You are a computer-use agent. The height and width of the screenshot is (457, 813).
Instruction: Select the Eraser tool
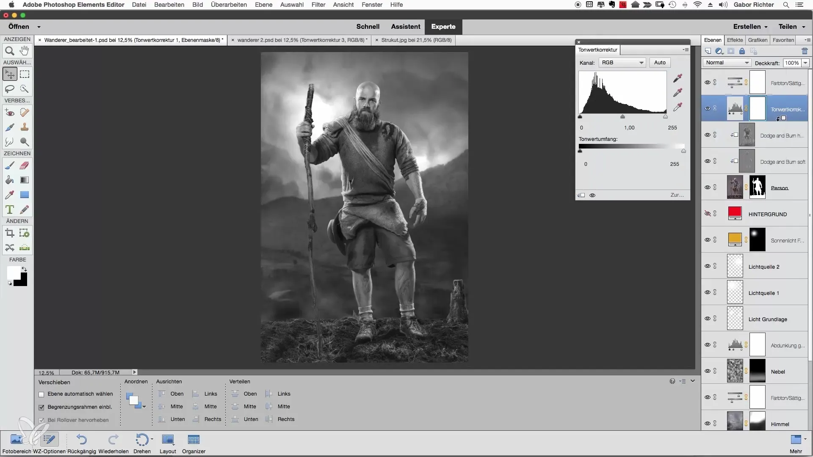tap(25, 165)
